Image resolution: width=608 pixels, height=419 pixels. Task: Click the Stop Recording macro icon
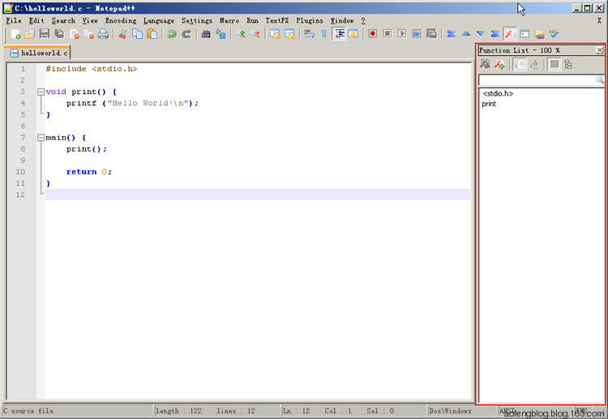(x=387, y=34)
